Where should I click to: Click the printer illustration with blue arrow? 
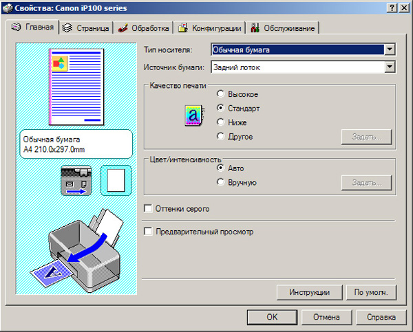[76, 250]
